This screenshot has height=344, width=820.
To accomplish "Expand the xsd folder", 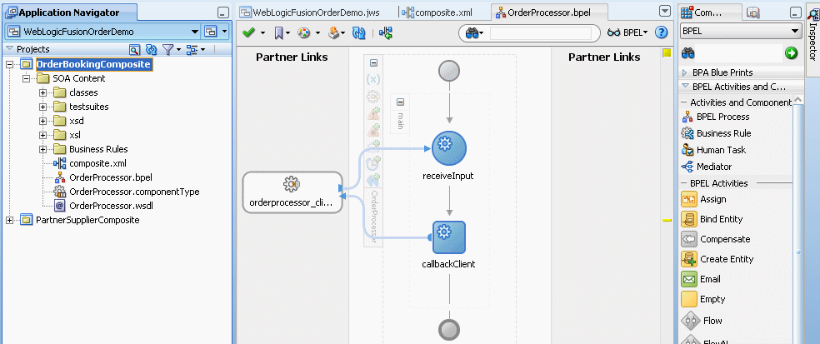I will tap(42, 121).
